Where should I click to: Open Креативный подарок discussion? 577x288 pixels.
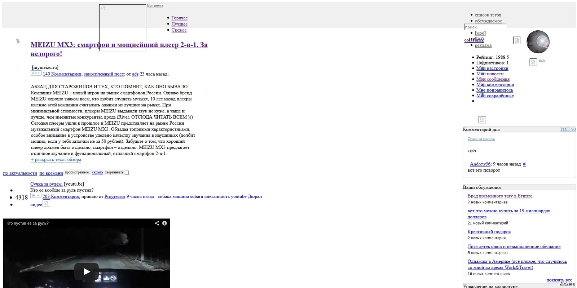pyautogui.click(x=489, y=232)
